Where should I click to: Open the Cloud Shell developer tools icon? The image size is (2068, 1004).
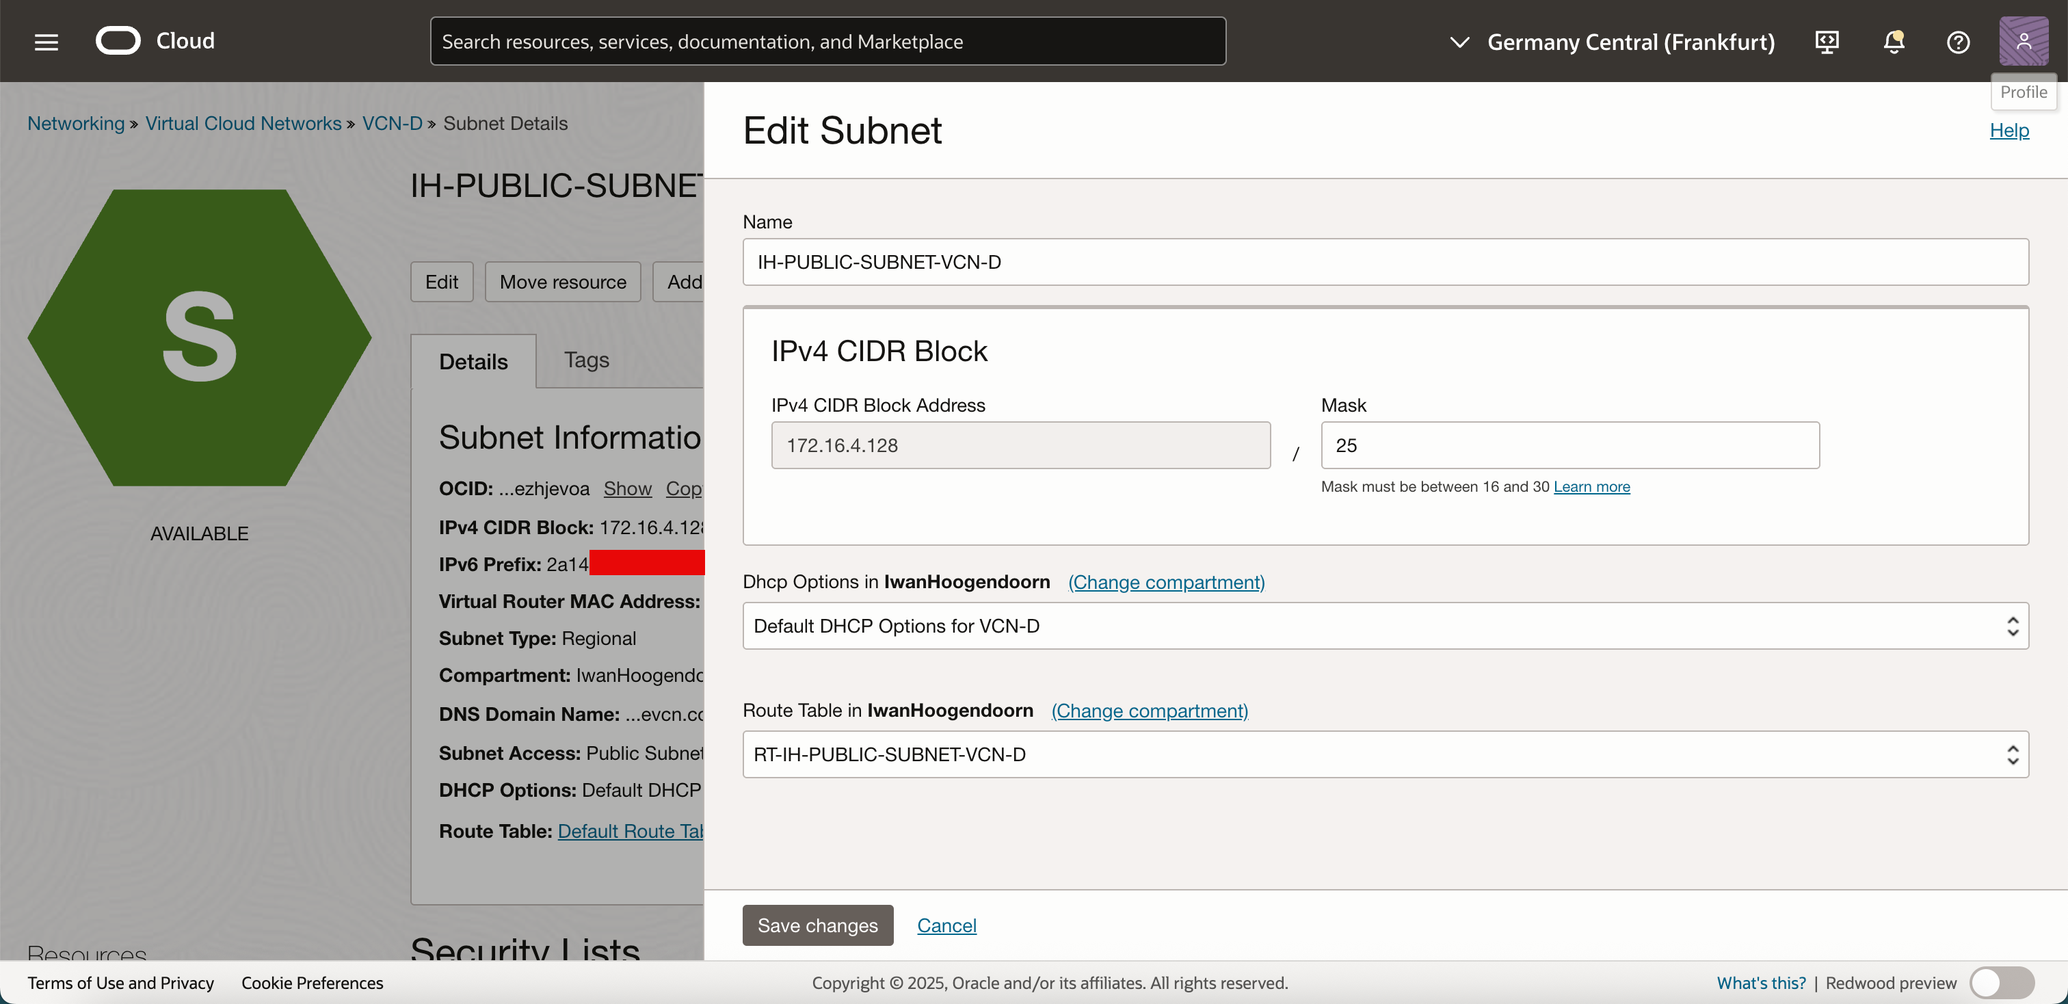1827,42
